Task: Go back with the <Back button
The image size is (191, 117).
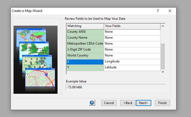Action: (x=128, y=103)
